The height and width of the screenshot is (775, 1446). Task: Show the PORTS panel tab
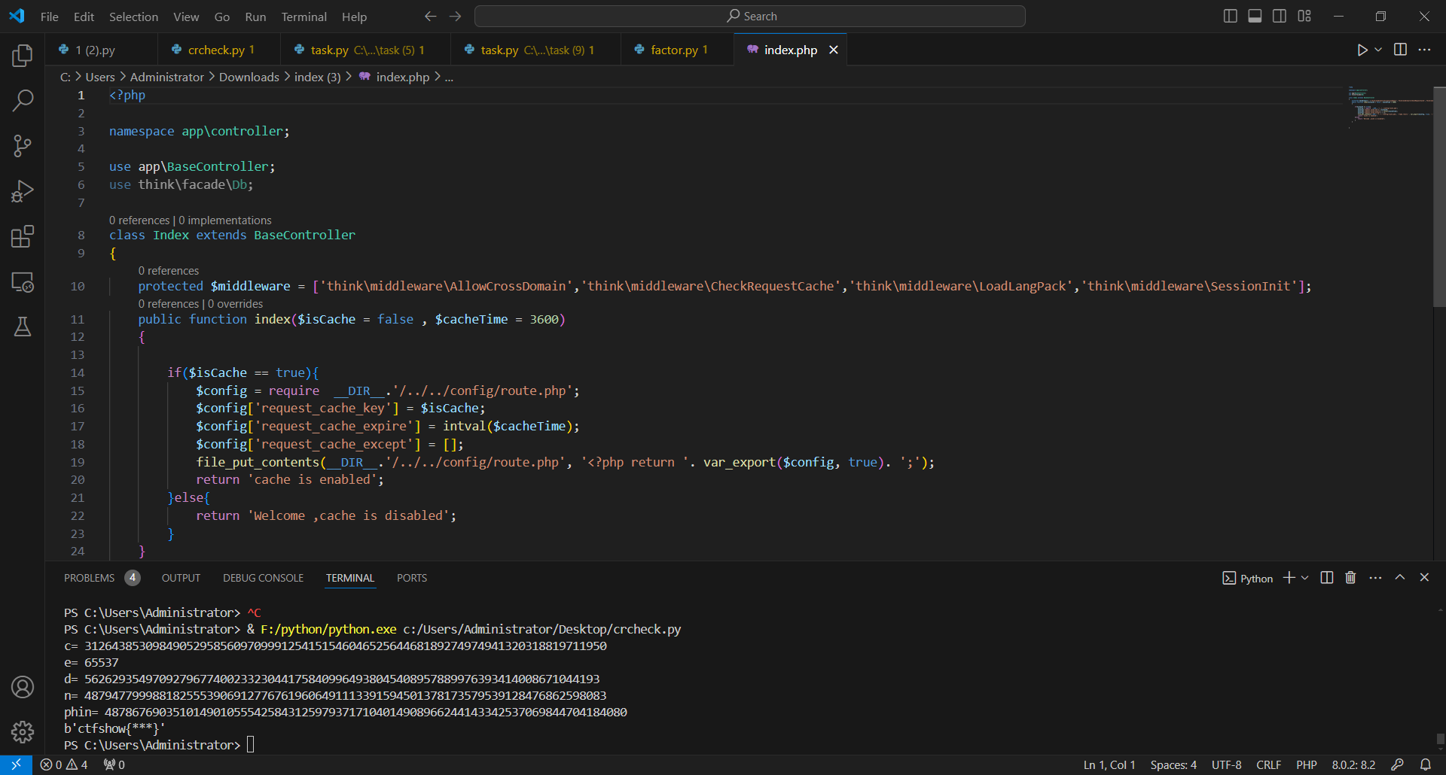[412, 578]
